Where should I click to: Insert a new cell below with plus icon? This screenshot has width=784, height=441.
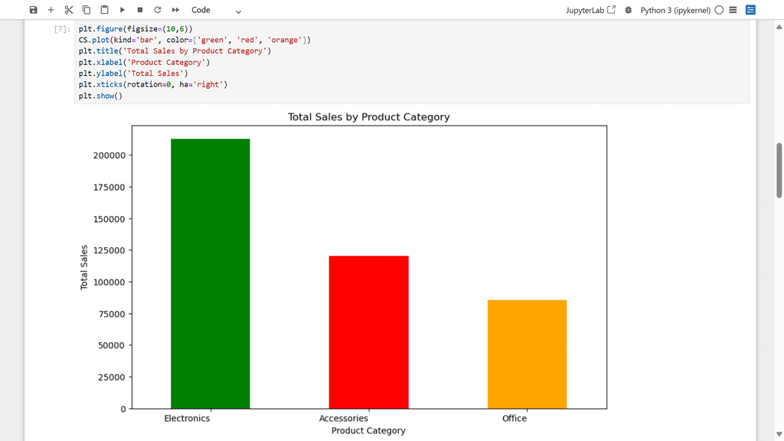pos(51,10)
